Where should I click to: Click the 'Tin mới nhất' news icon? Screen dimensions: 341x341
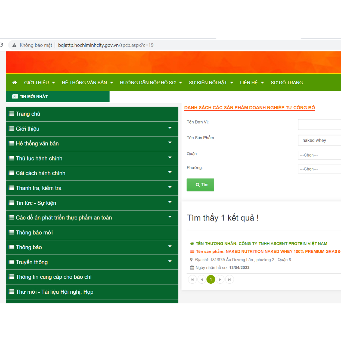tap(15, 97)
